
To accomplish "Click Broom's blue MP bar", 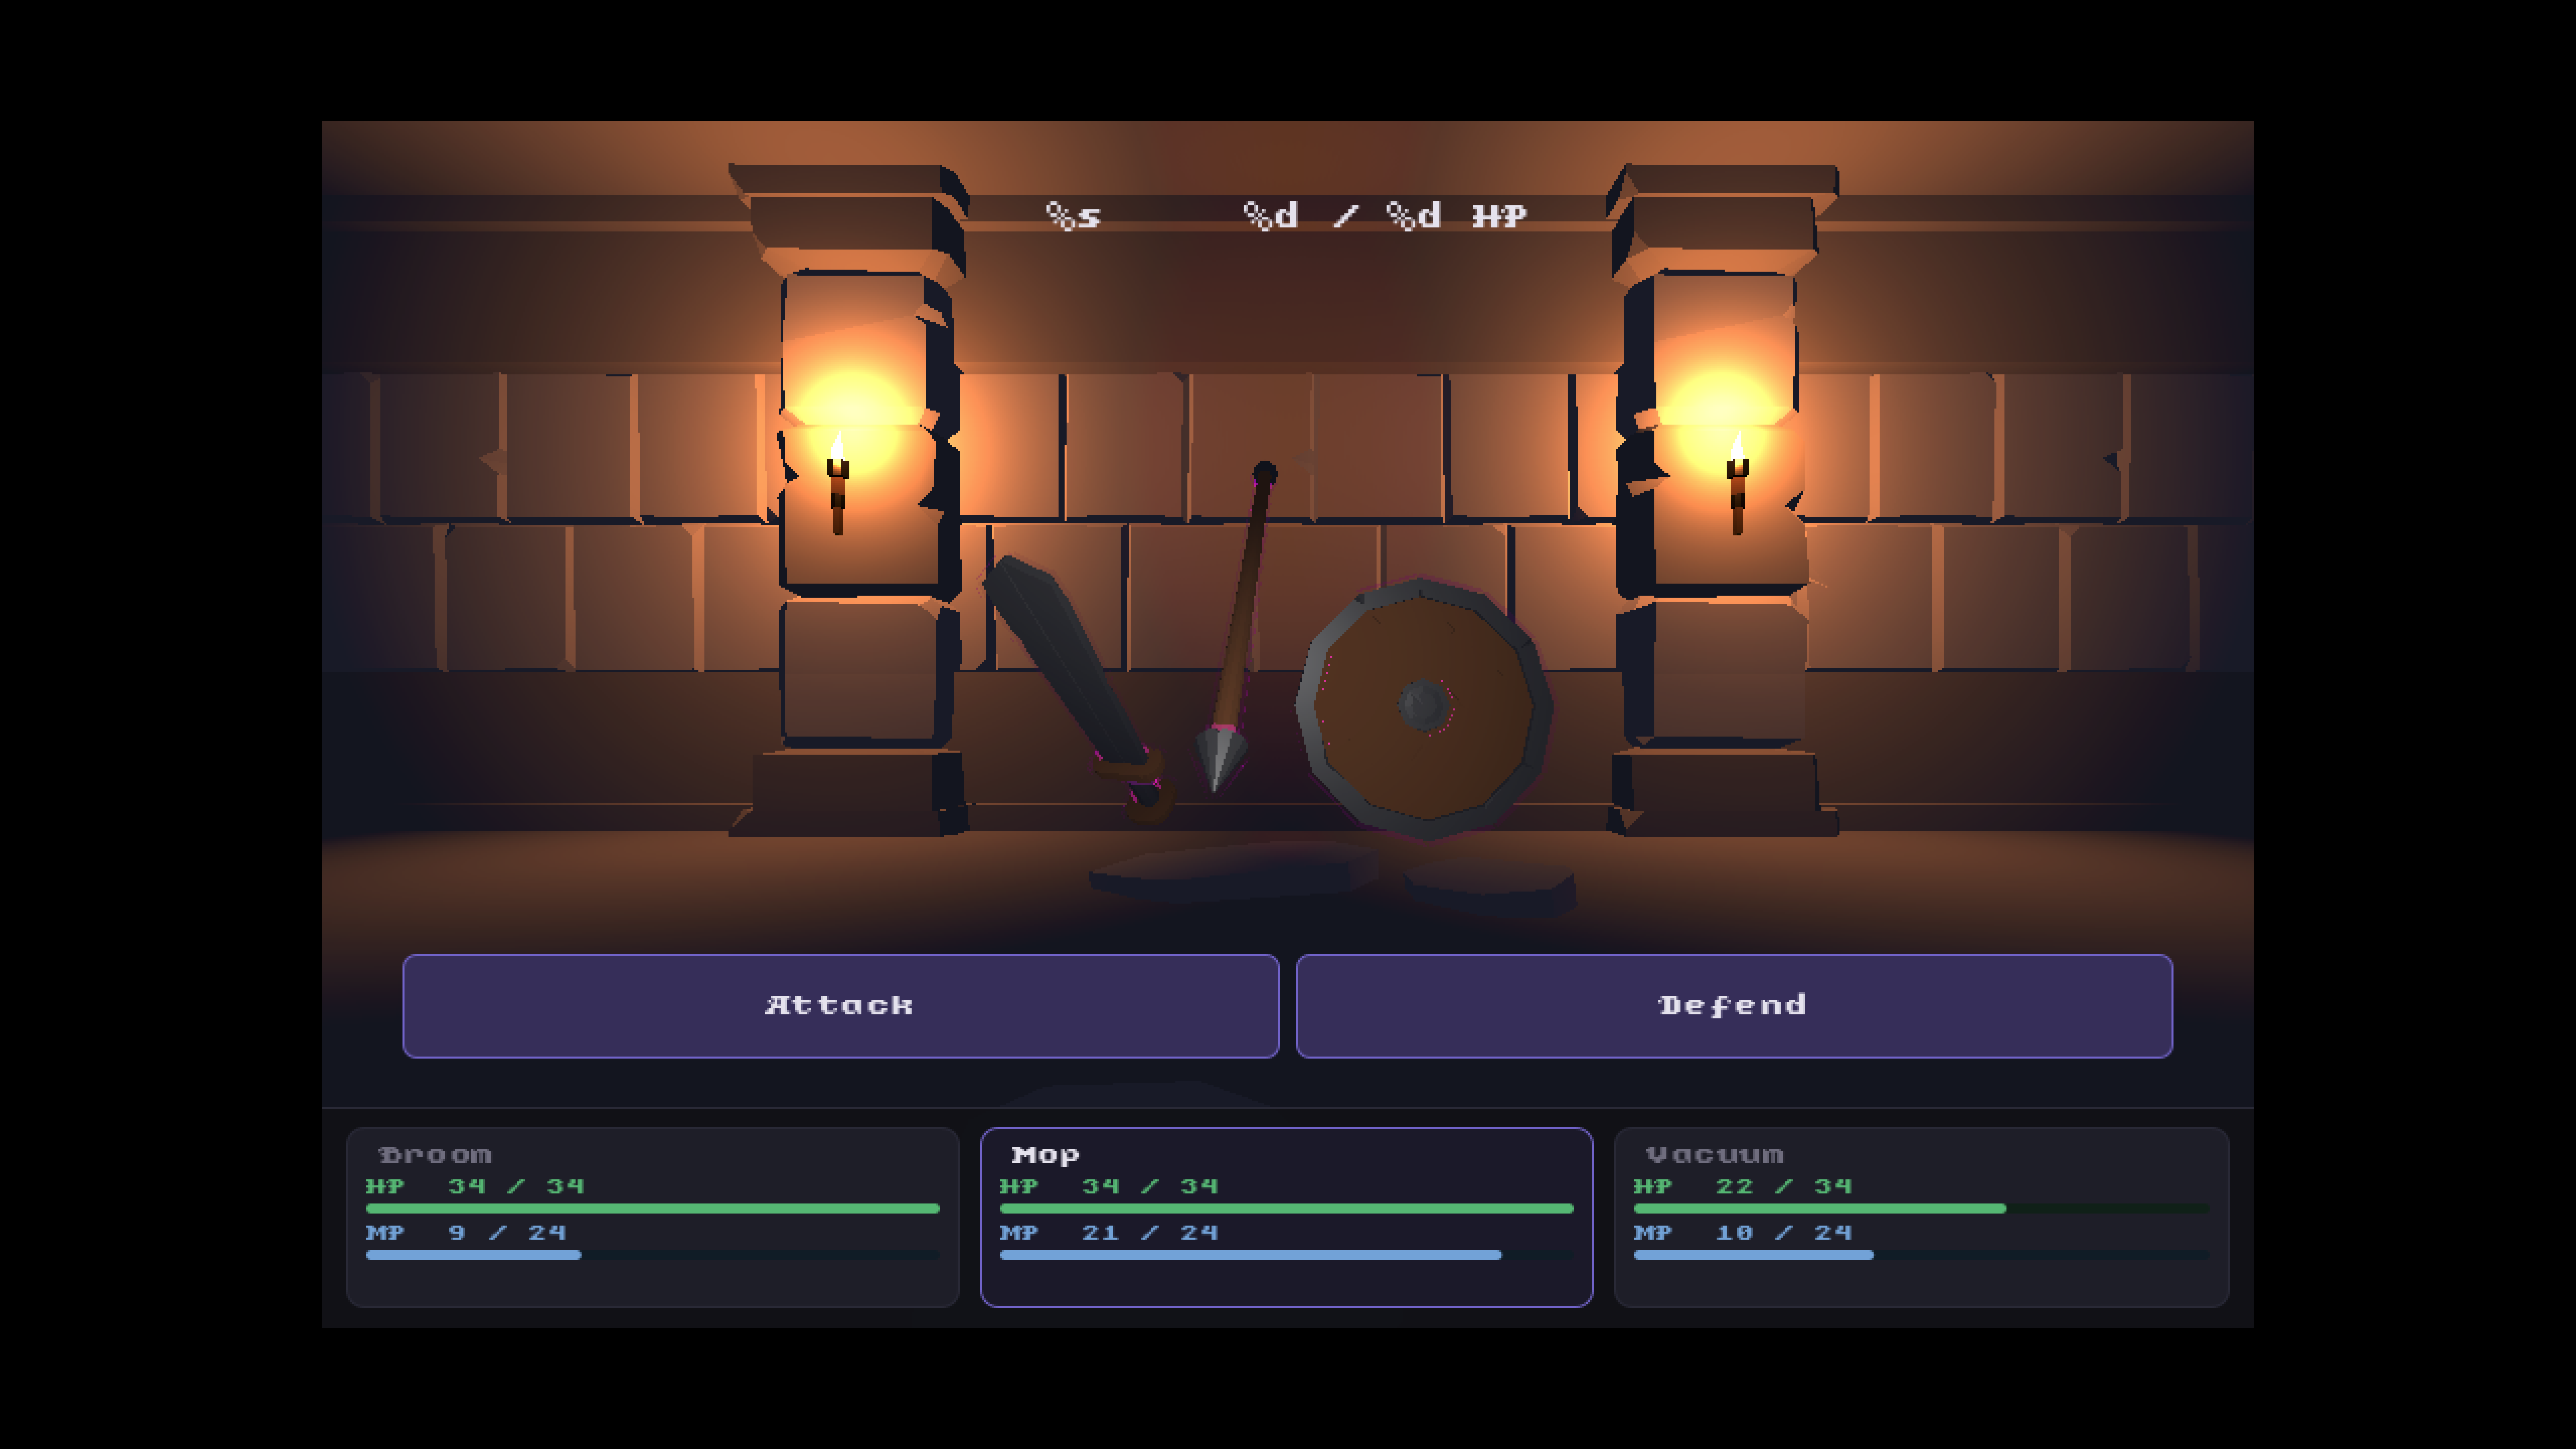I will tap(473, 1255).
